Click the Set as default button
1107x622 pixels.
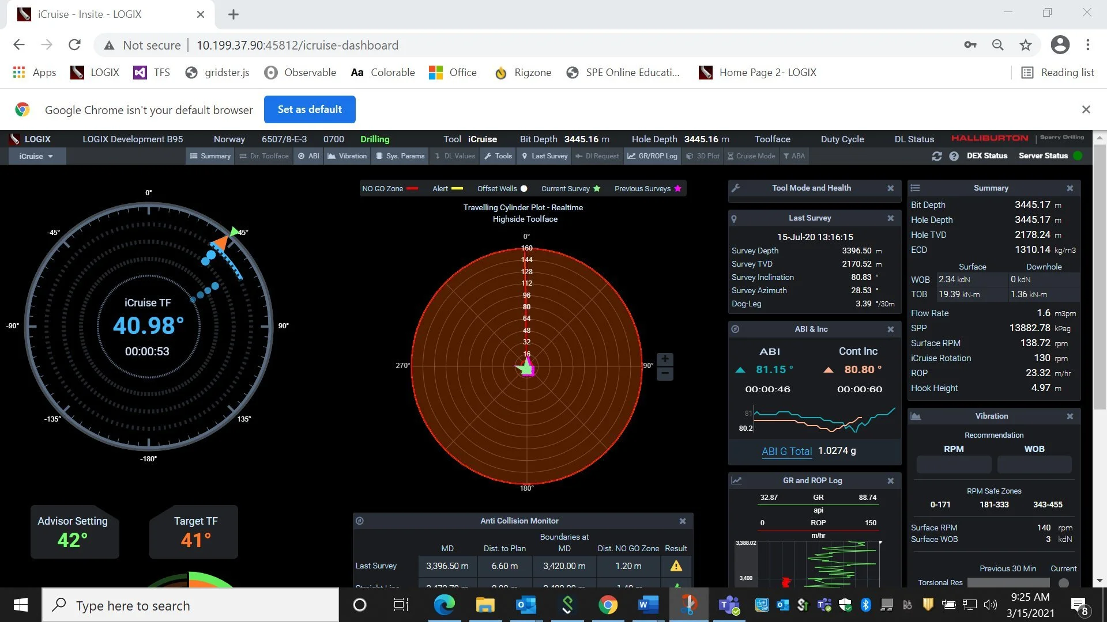[310, 109]
